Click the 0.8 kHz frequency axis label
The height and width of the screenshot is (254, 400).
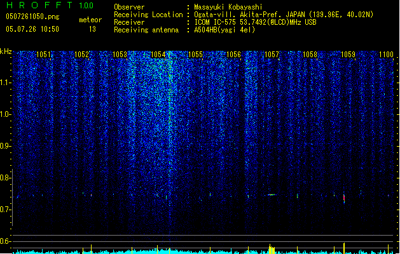(6, 178)
